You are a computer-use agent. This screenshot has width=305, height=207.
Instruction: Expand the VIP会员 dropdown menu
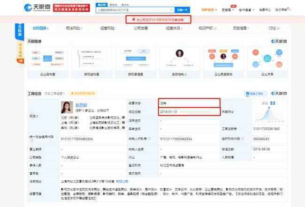click(209, 9)
